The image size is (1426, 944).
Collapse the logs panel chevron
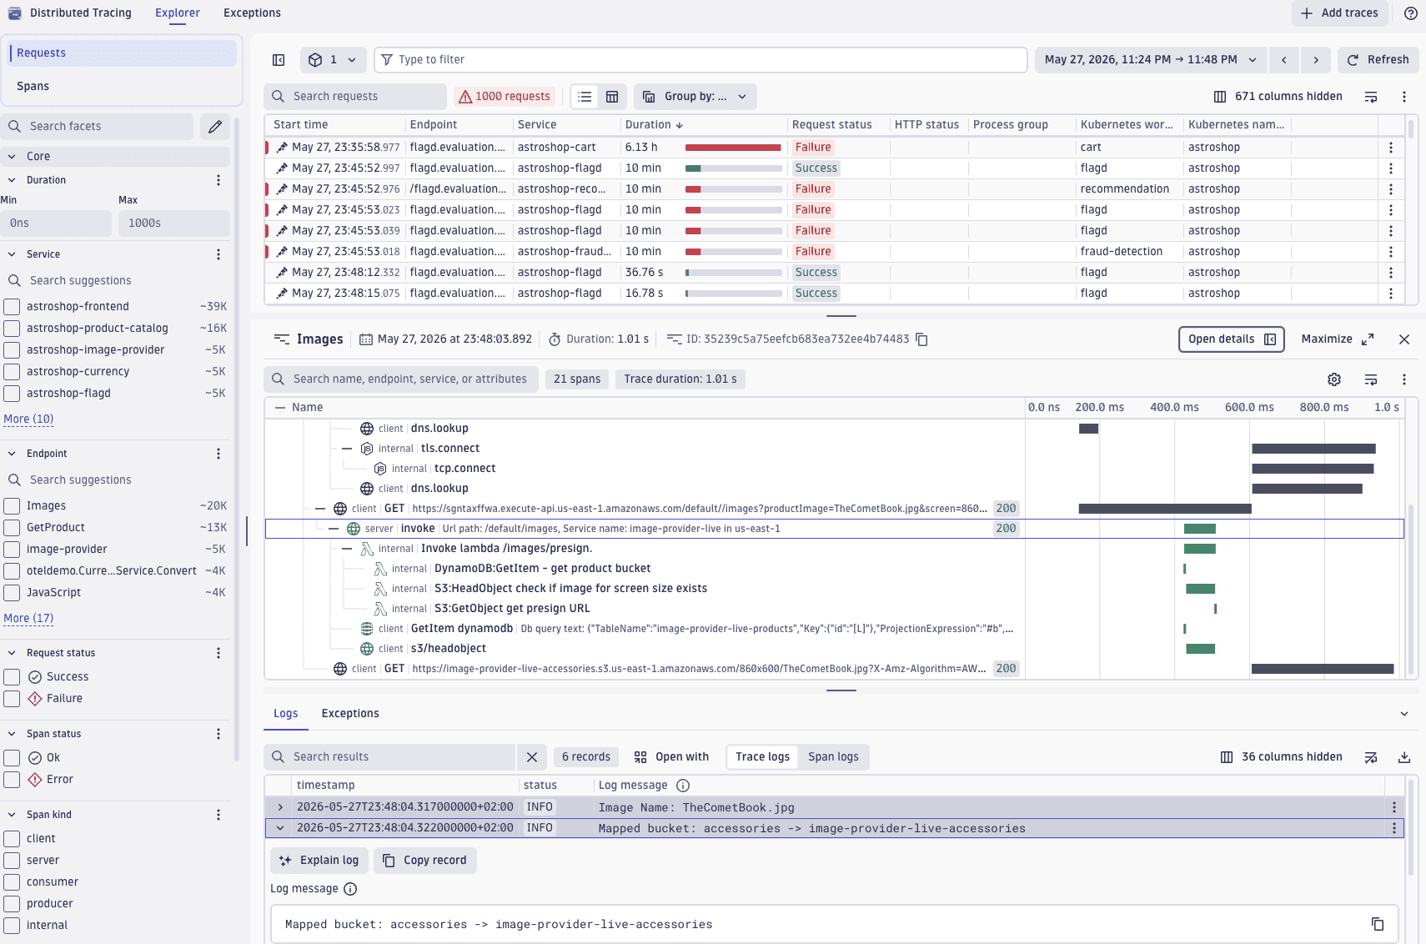[x=1404, y=714]
